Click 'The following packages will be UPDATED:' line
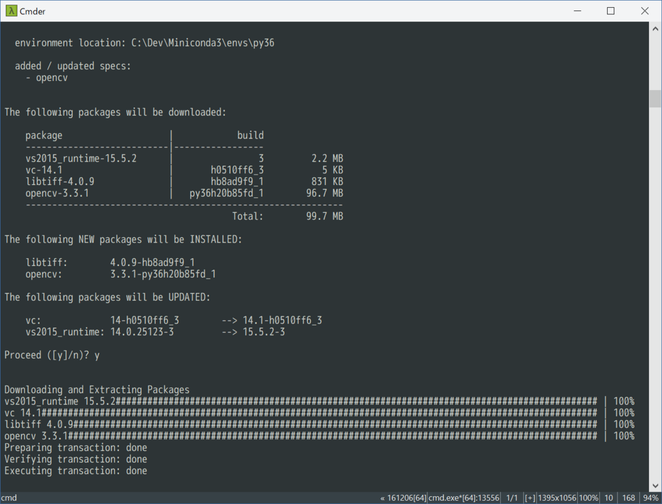This screenshot has height=504, width=662. pyautogui.click(x=107, y=298)
